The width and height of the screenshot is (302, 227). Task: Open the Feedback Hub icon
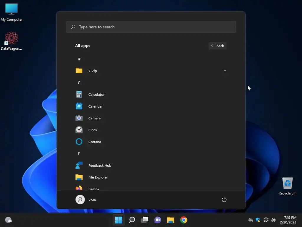click(79, 166)
